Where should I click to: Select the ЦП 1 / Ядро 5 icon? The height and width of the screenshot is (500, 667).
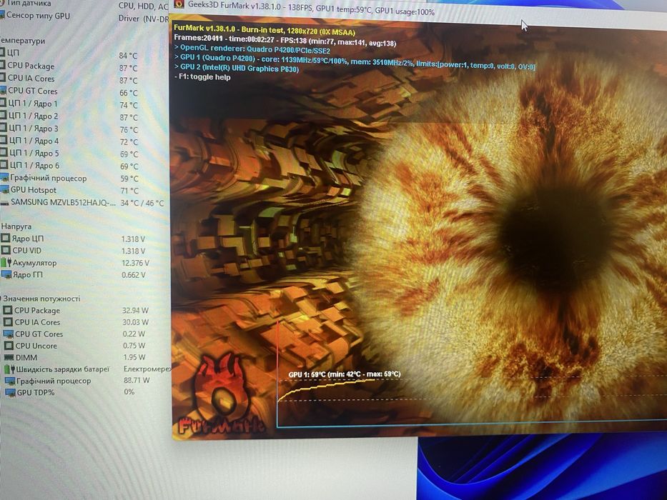pos(4,152)
